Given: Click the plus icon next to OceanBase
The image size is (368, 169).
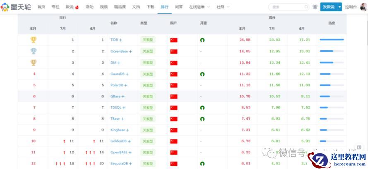Looking at the screenshot, I should click(x=130, y=52).
